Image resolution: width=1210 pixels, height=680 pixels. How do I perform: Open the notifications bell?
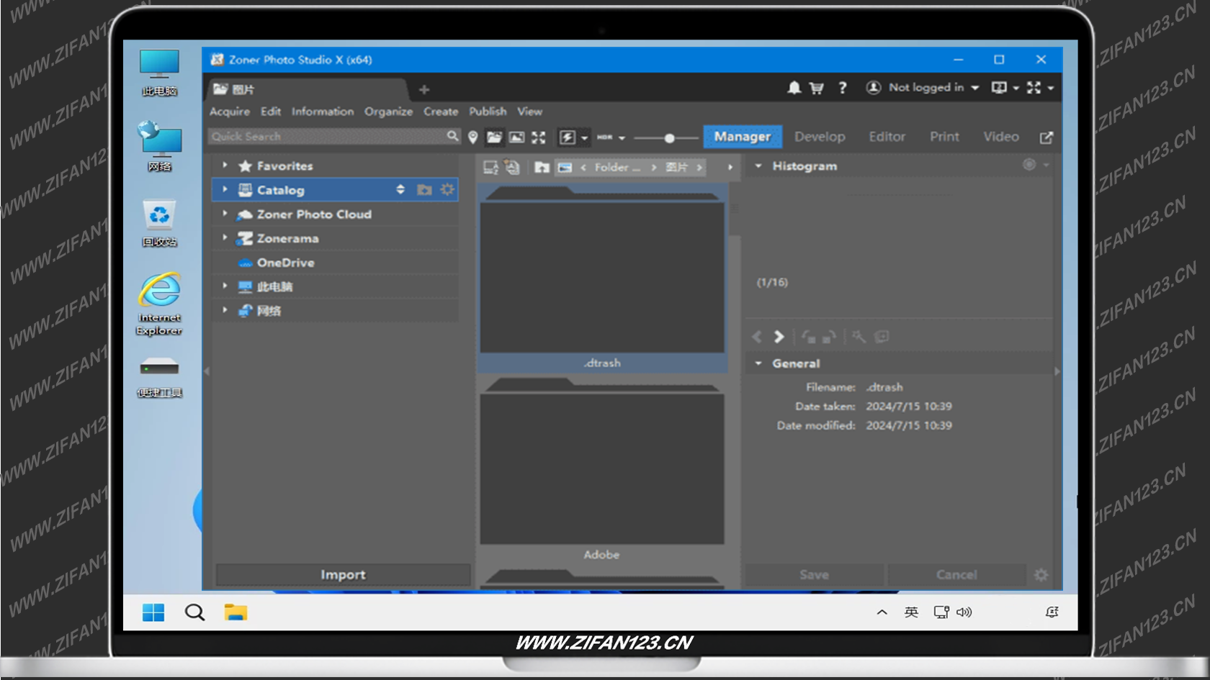794,88
